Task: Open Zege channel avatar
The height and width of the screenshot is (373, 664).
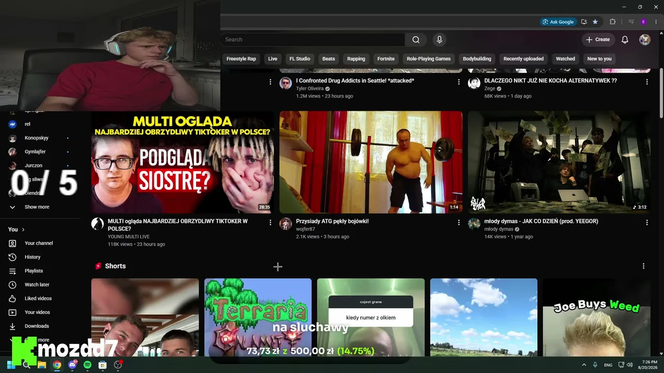Action: [474, 83]
